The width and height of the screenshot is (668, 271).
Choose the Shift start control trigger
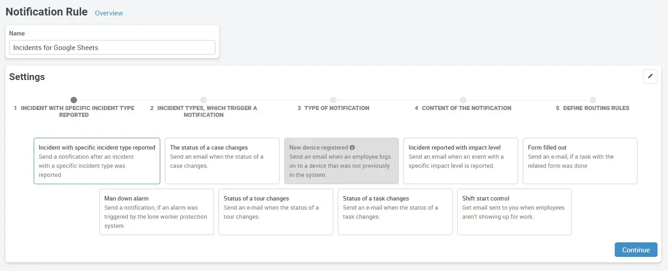tap(514, 212)
